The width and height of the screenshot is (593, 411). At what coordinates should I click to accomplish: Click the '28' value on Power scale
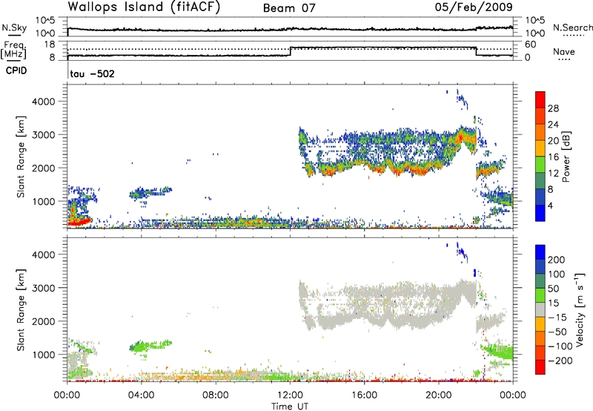(x=553, y=108)
